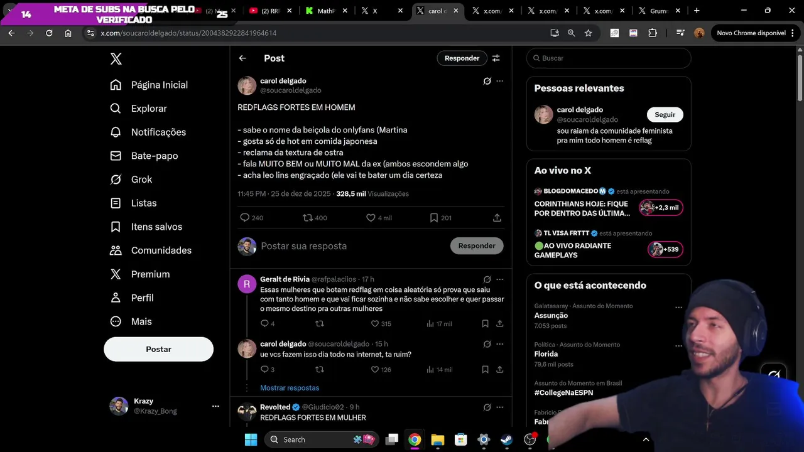The width and height of the screenshot is (804, 452).
Task: Like Geralt's reply with 315 likes
Action: point(375,324)
